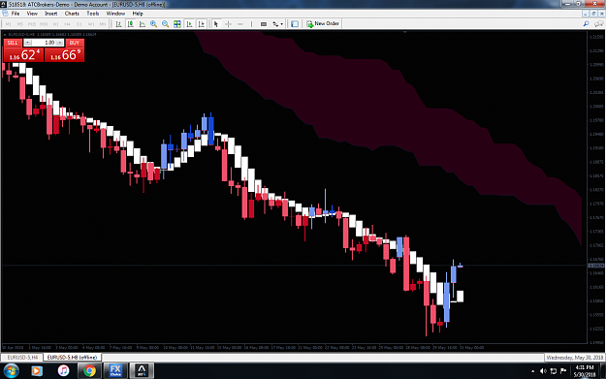606x379 pixels.
Task: Click the SELL button in one-click panel
Action: coord(13,43)
